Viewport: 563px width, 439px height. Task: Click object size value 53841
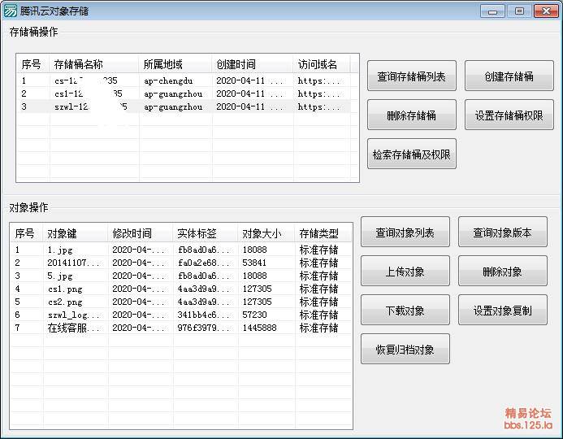point(254,263)
